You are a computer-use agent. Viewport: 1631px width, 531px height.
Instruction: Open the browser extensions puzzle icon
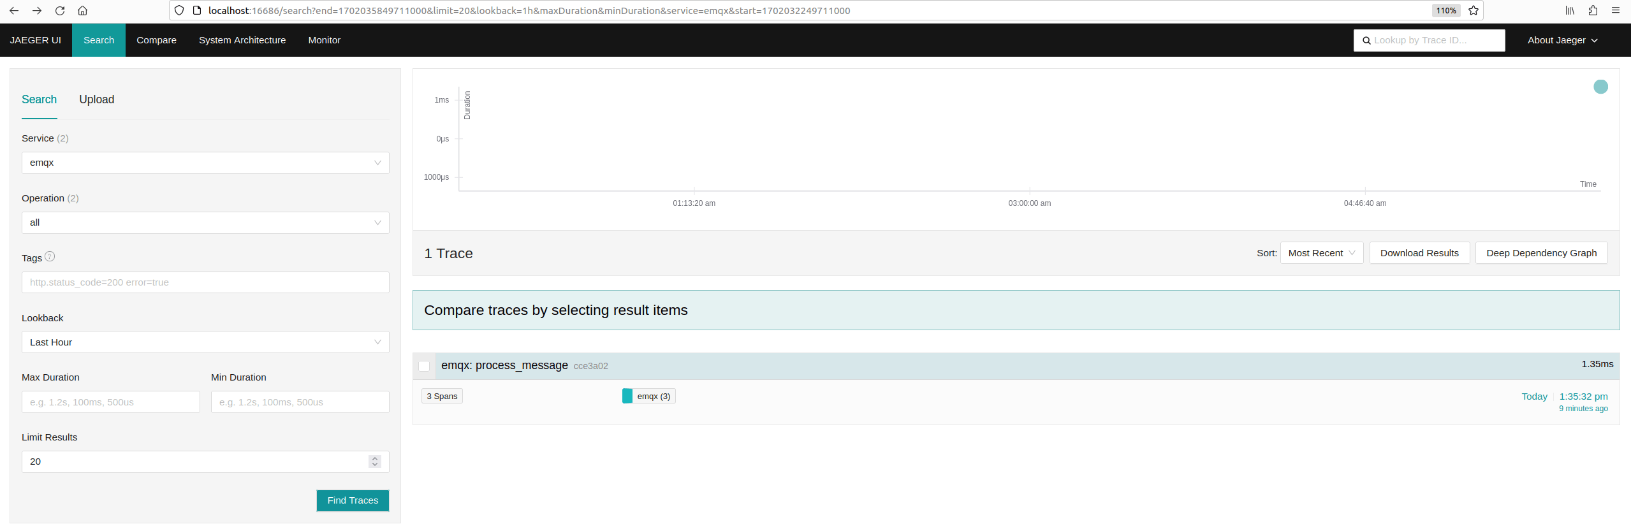[1593, 11]
